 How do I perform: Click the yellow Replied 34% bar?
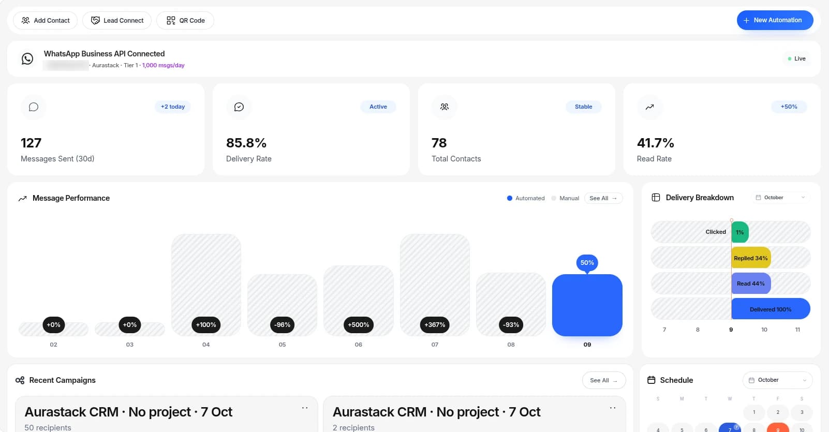[751, 258]
